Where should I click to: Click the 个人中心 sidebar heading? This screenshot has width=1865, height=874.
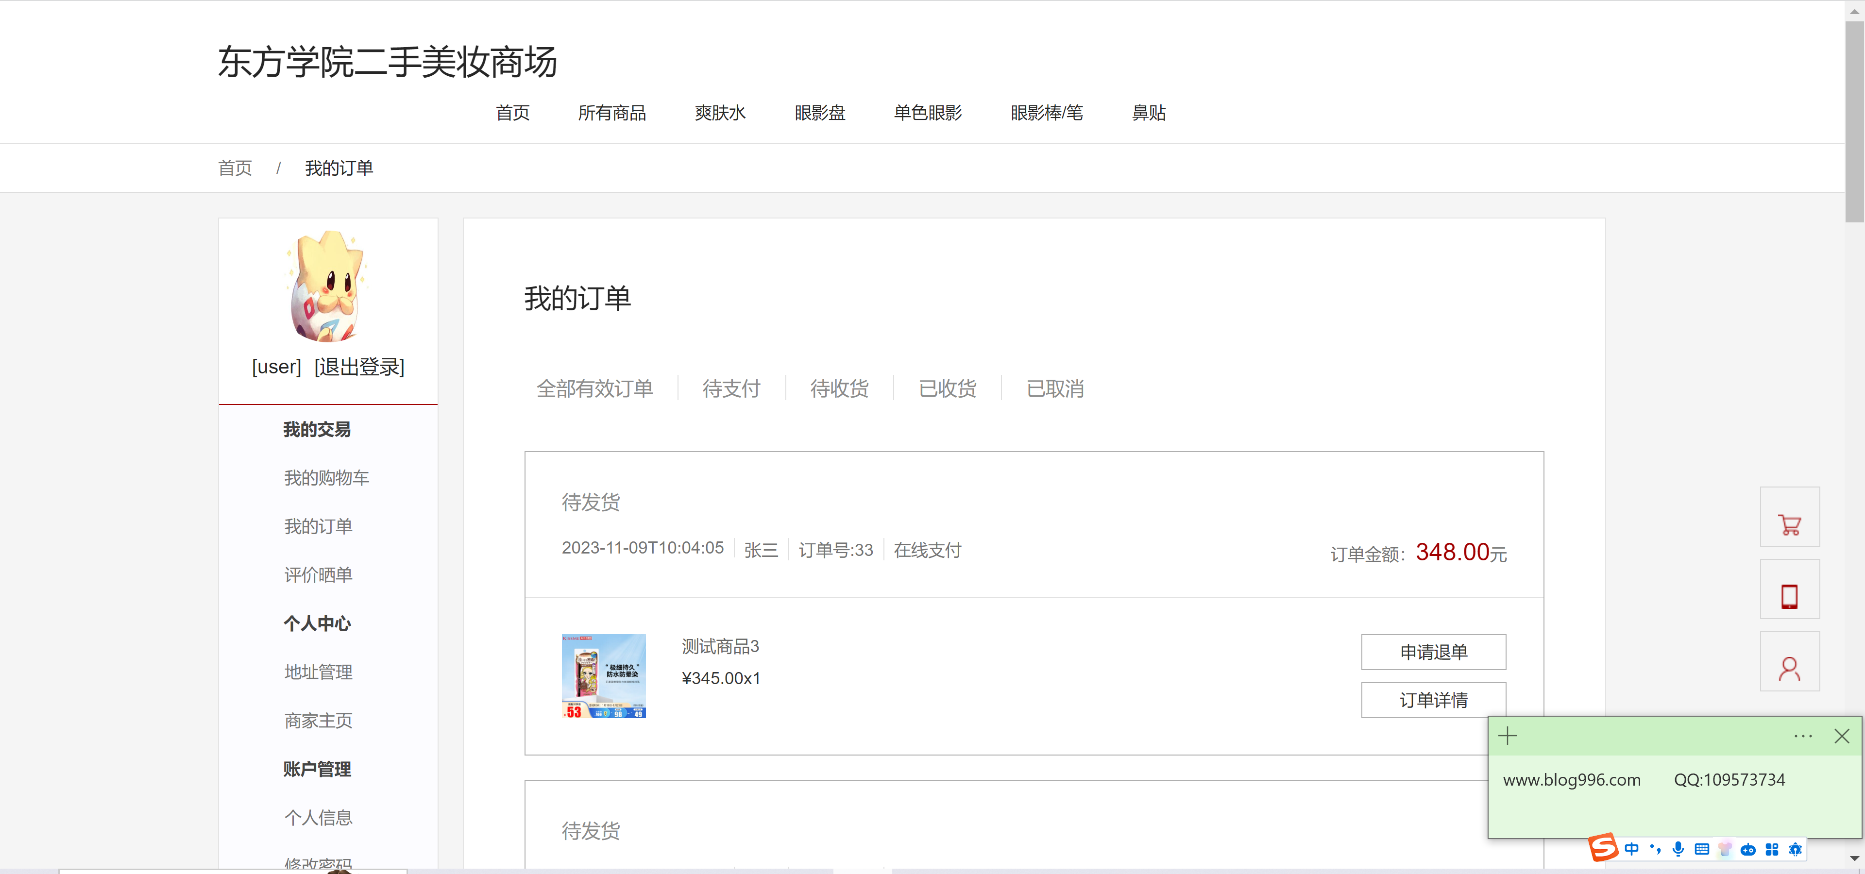(x=317, y=623)
